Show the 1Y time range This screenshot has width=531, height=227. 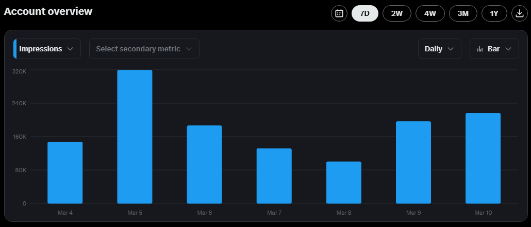[x=494, y=13]
